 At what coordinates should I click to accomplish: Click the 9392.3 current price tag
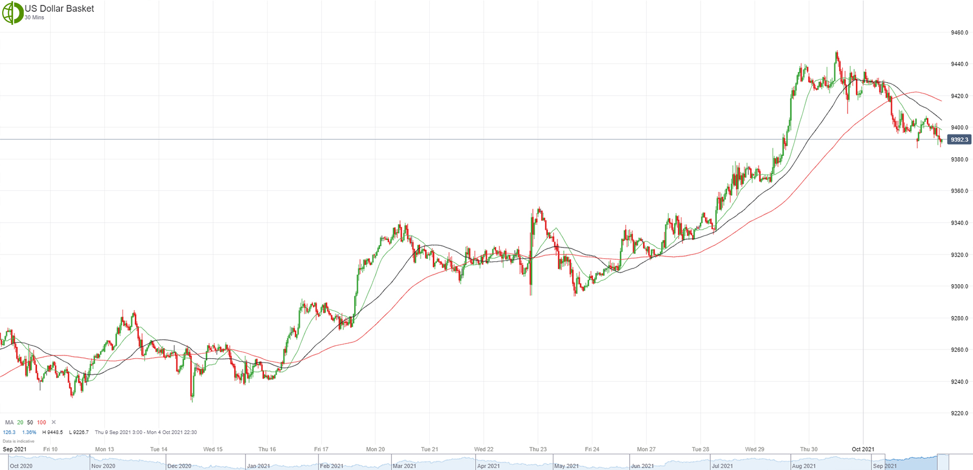pos(959,140)
